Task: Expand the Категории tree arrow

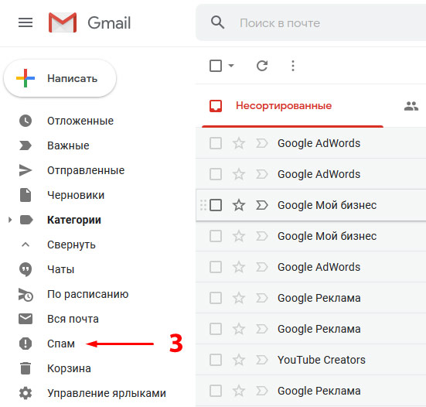Action: tap(10, 220)
